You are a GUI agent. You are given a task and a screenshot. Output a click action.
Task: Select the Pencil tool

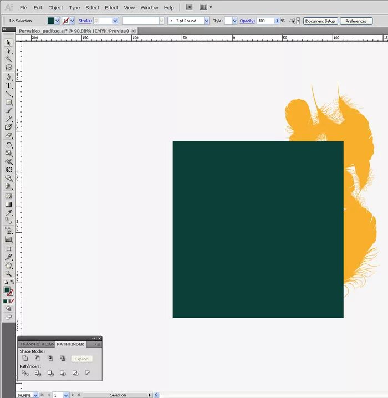(8, 119)
